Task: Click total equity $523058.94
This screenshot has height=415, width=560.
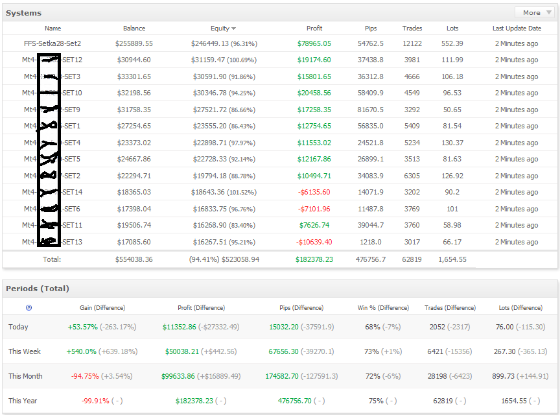Action: pyautogui.click(x=240, y=259)
